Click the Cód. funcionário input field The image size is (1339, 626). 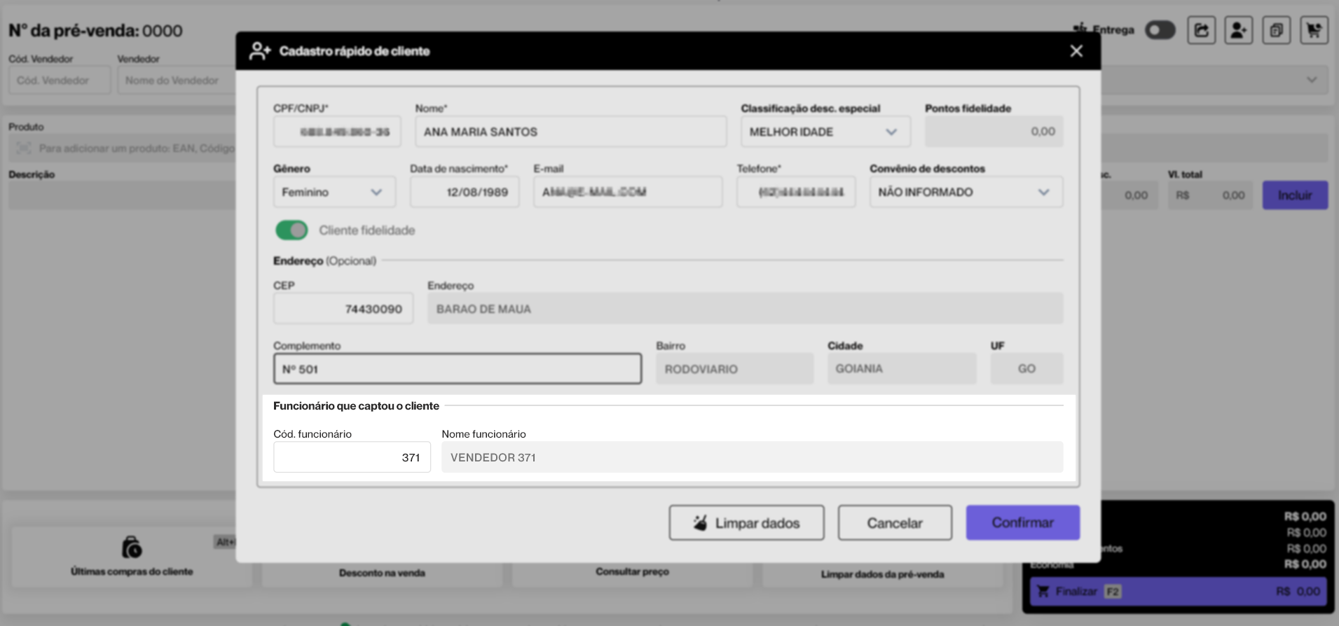352,457
